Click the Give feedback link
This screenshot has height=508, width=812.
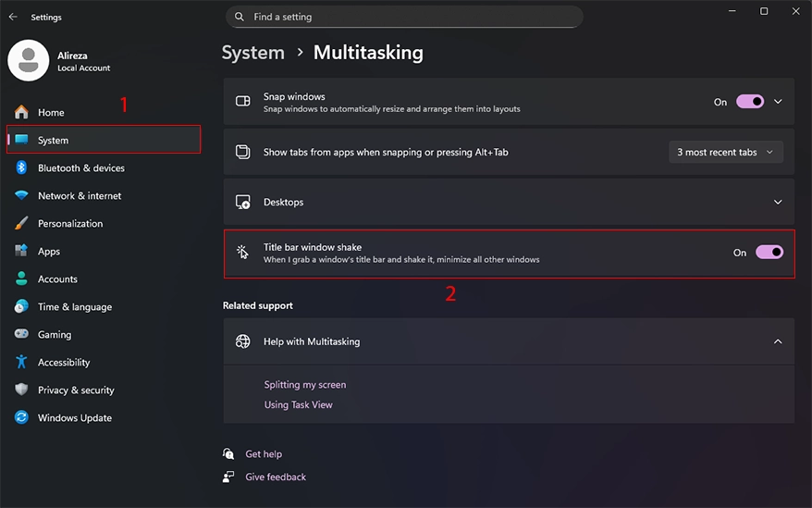point(275,477)
